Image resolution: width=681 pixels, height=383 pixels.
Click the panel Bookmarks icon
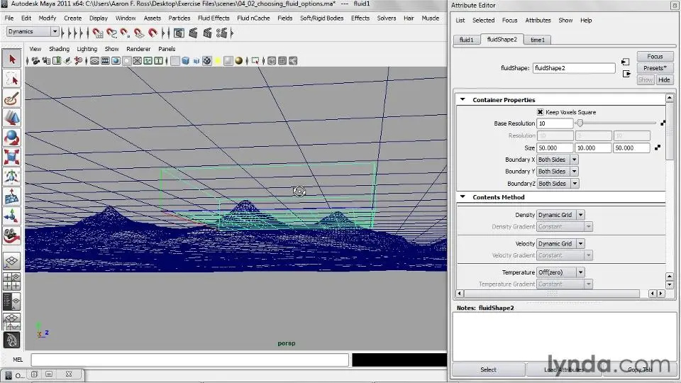point(57,61)
